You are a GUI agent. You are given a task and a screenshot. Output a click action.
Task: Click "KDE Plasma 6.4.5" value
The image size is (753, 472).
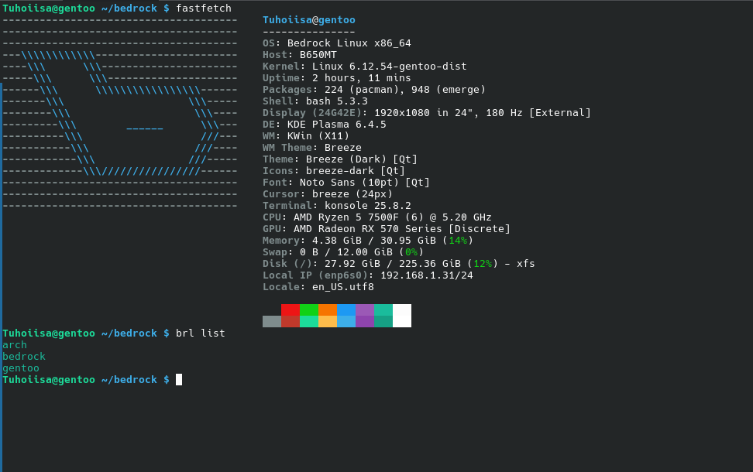coord(337,125)
